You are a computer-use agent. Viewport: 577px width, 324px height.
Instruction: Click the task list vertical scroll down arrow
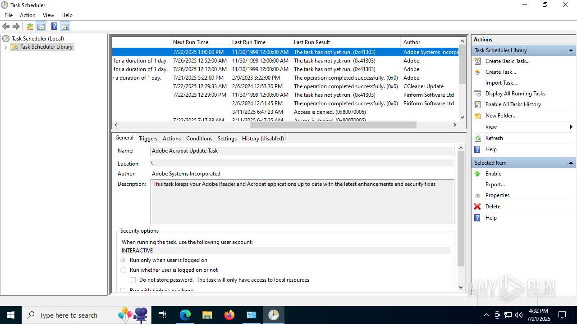tap(462, 117)
